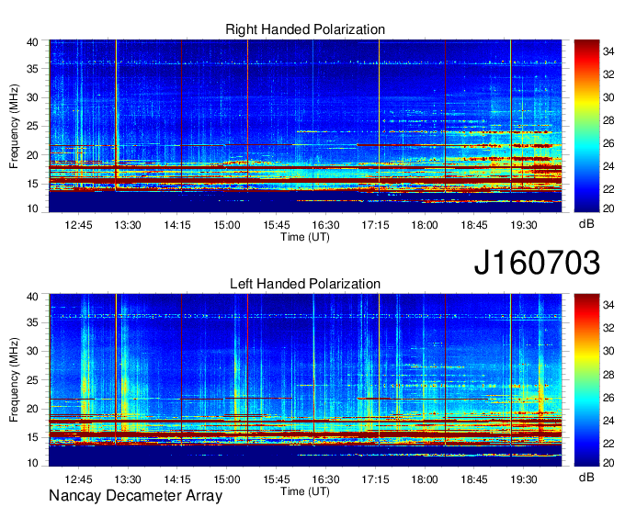This screenshot has height=507, width=625.
Task: Click the Left Handed Polarization title
Action: coord(305,284)
